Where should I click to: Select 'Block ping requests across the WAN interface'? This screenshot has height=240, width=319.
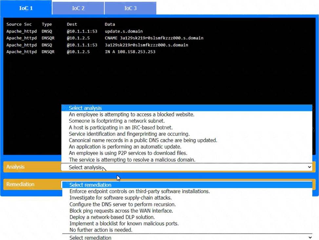[121, 211]
